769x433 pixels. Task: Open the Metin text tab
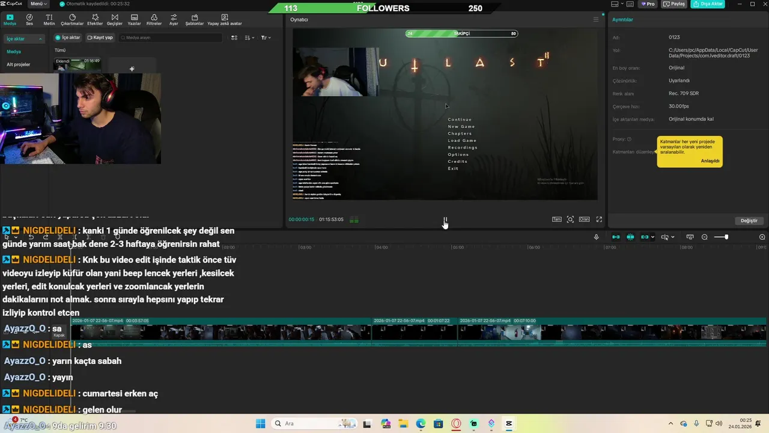(49, 20)
